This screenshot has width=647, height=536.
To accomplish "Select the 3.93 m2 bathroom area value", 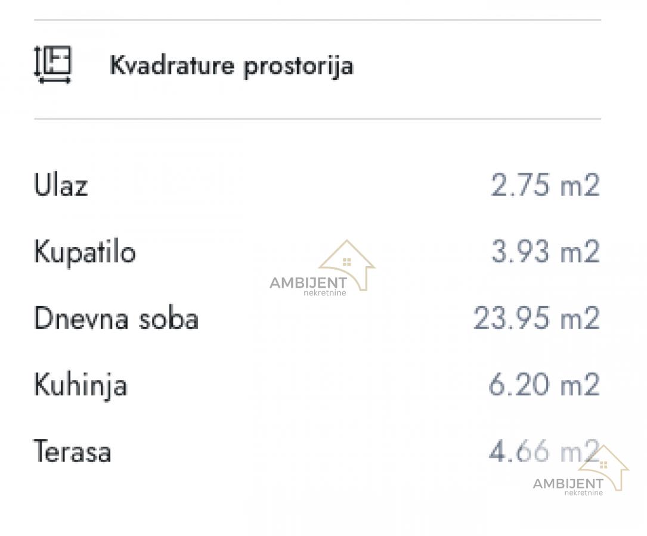I will 544,252.
